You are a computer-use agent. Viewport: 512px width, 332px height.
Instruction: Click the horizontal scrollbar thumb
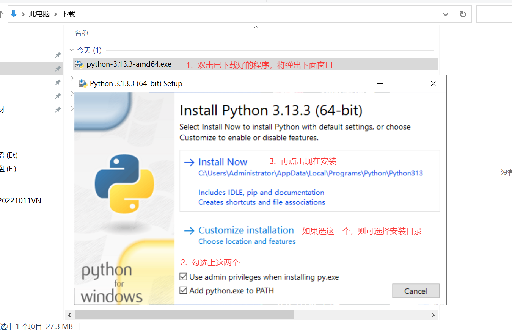pos(184,315)
